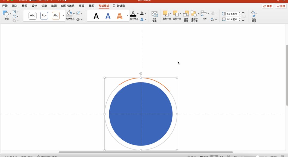Click the text outline A icon
288x157 pixels.
tap(142, 13)
